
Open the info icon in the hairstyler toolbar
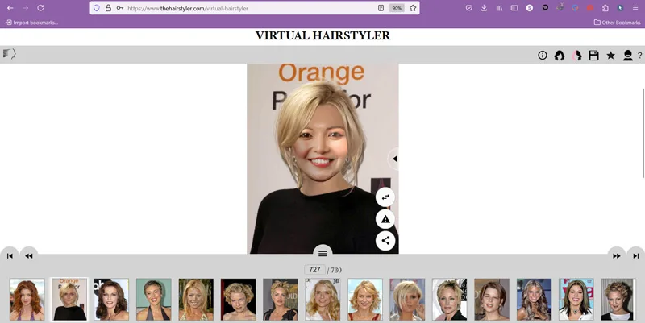[542, 55]
